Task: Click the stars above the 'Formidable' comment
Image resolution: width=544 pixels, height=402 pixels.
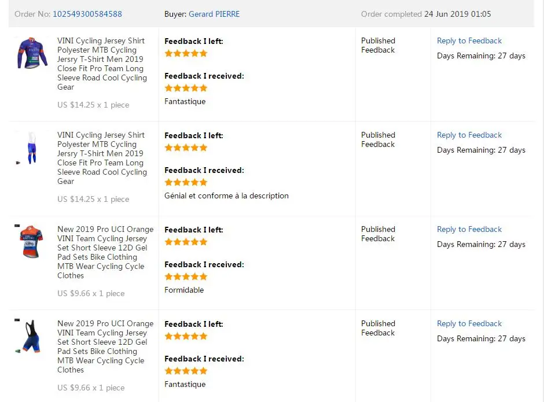Action: [186, 277]
